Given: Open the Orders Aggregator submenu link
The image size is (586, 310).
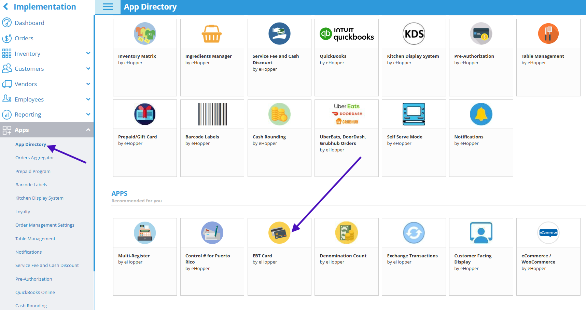Looking at the screenshot, I should click(x=34, y=158).
